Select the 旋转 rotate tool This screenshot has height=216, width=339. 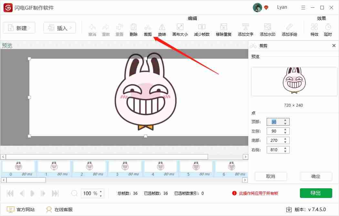pyautogui.click(x=162, y=30)
